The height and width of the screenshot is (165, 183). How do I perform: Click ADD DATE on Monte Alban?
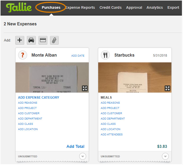click(x=78, y=56)
